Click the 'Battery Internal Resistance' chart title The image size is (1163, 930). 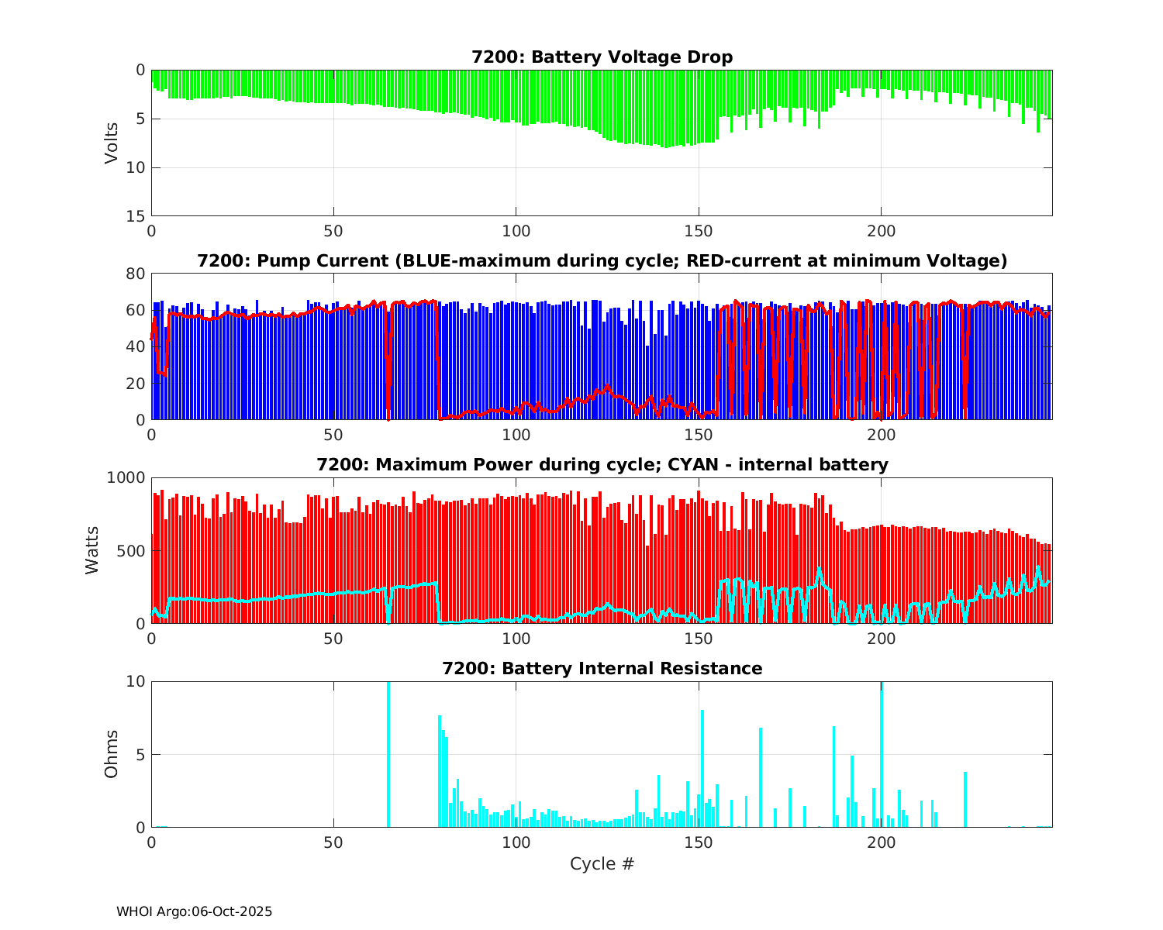[x=602, y=669]
